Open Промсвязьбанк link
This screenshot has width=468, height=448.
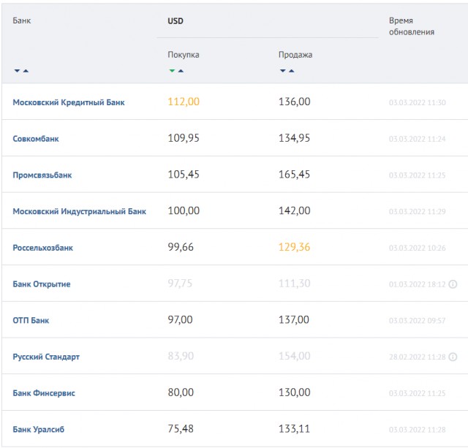pyautogui.click(x=42, y=175)
